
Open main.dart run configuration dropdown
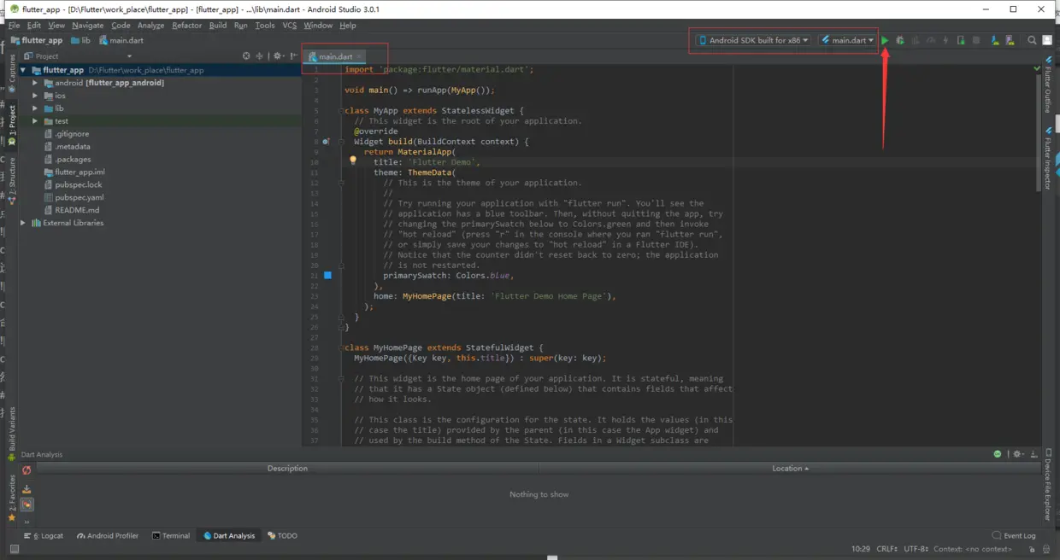(x=847, y=40)
